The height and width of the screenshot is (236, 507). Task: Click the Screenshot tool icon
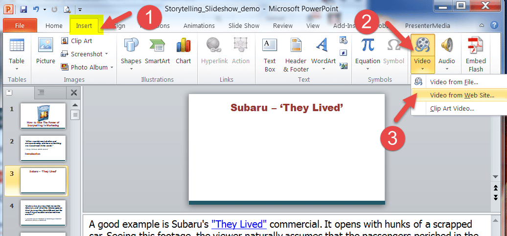[65, 54]
